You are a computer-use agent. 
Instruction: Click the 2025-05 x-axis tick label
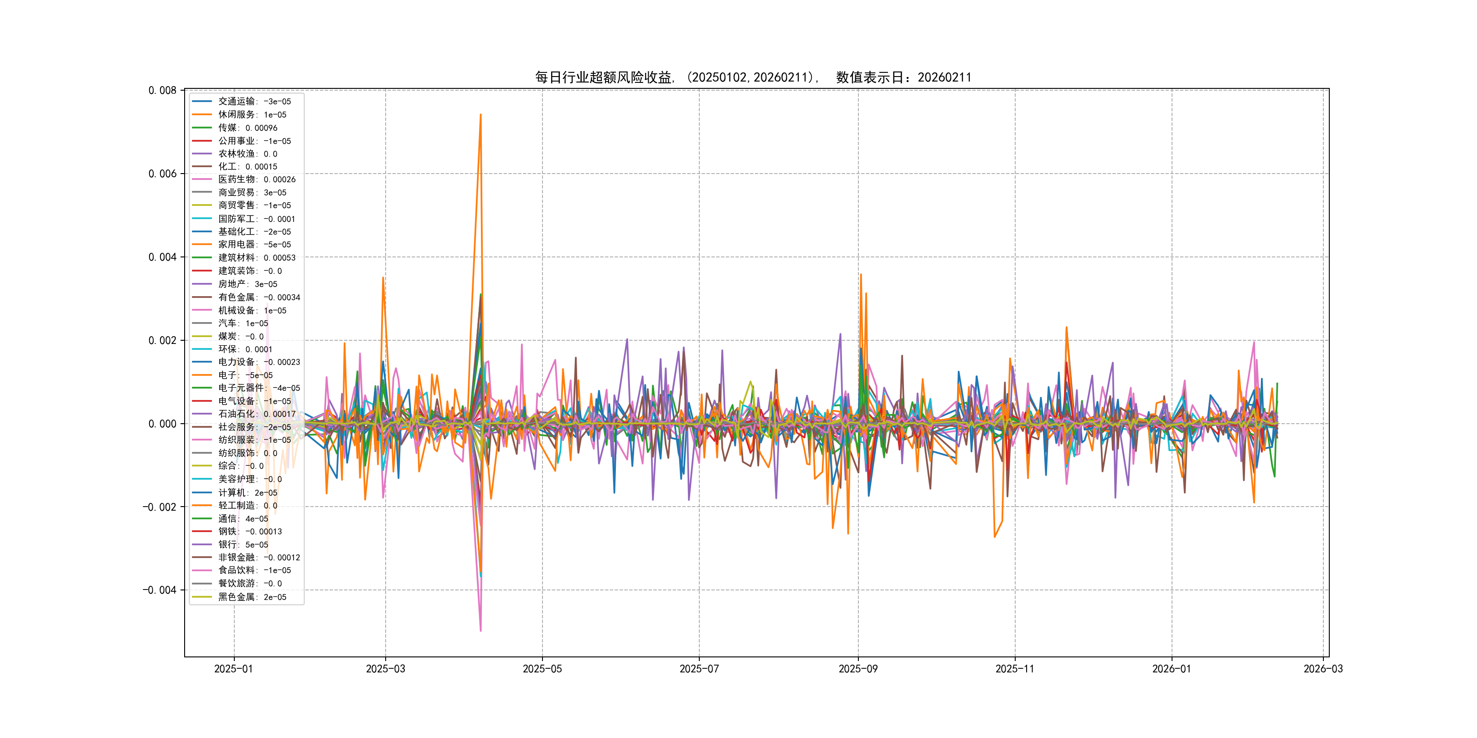[542, 669]
